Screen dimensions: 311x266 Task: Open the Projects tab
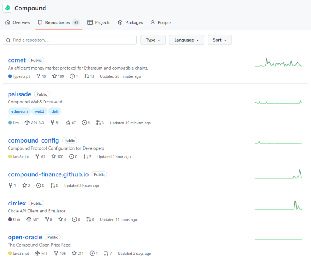[x=99, y=23]
